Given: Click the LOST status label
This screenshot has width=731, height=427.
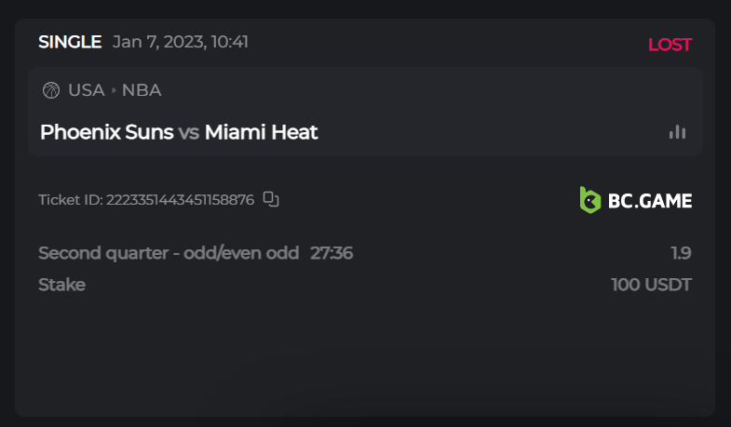Looking at the screenshot, I should click(x=670, y=45).
